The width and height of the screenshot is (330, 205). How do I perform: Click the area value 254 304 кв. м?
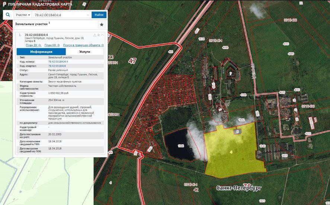[57, 100]
